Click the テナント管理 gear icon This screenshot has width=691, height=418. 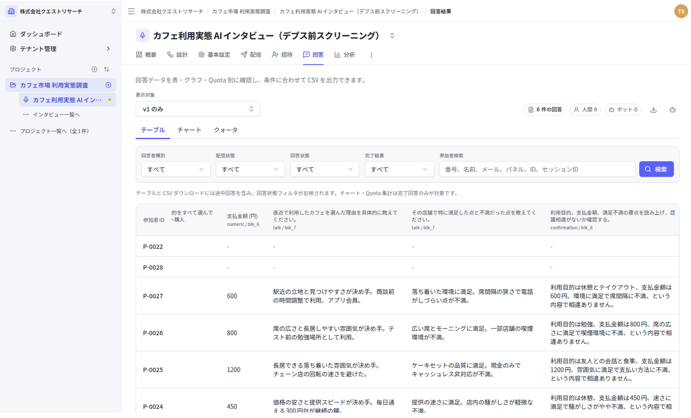coord(13,49)
